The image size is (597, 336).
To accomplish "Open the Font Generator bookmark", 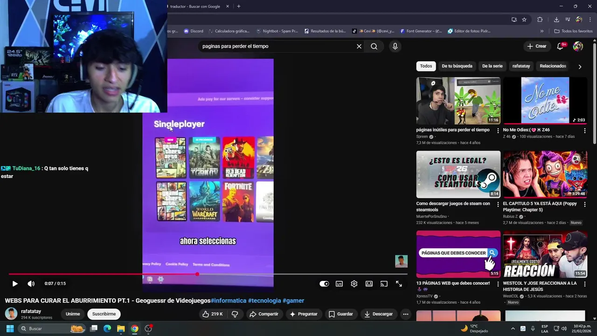I will 421,31.
